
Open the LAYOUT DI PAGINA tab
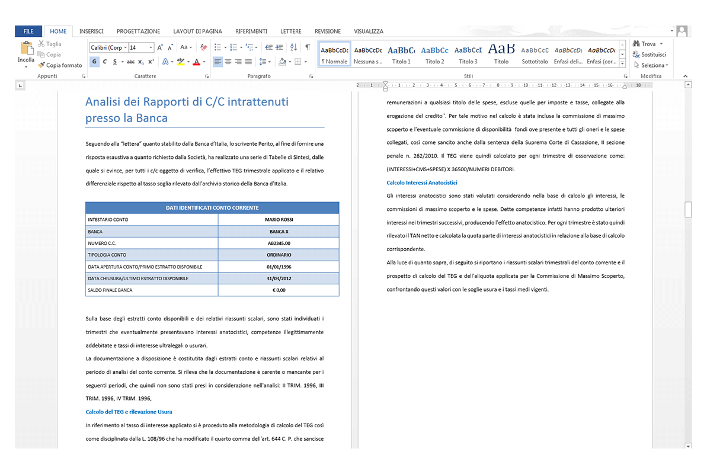click(197, 31)
